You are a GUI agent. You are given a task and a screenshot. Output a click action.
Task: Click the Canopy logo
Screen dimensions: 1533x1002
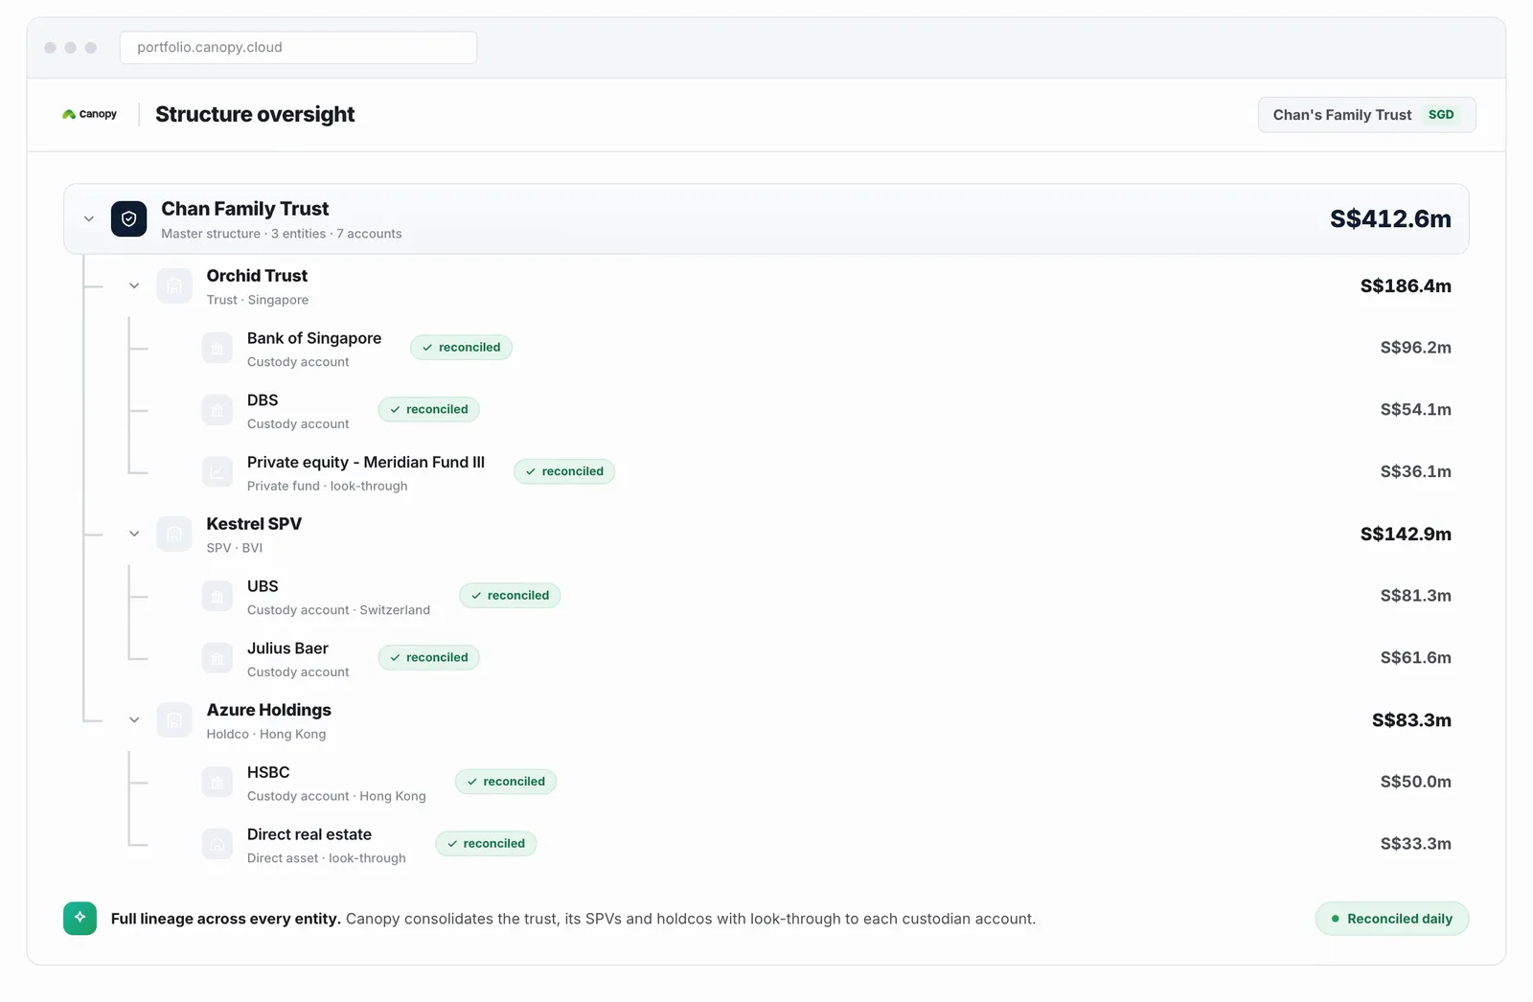coord(90,114)
